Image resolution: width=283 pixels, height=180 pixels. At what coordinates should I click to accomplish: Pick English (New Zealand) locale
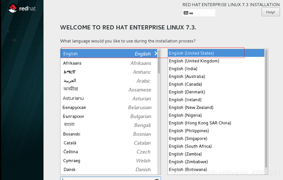click(x=216, y=108)
